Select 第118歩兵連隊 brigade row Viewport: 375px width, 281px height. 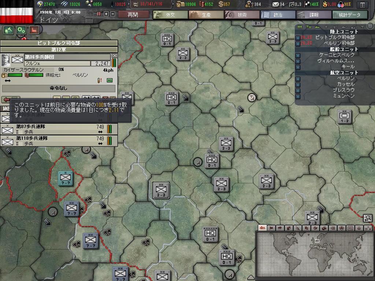click(59, 141)
